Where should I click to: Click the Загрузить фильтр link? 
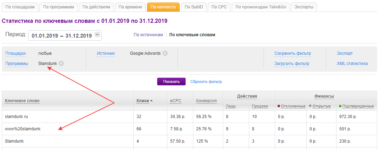(x=292, y=64)
